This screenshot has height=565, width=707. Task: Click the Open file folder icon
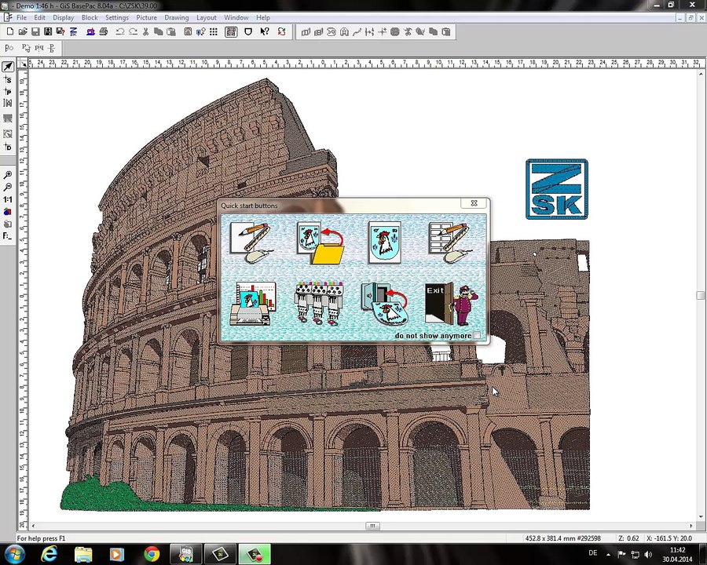tap(23, 32)
